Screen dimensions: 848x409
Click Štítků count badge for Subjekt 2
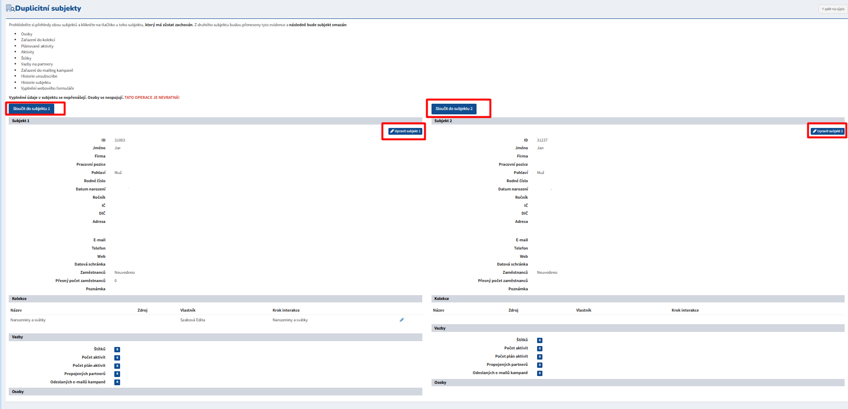(540, 340)
